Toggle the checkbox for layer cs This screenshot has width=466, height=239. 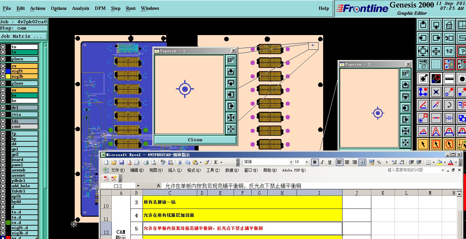pos(3,66)
